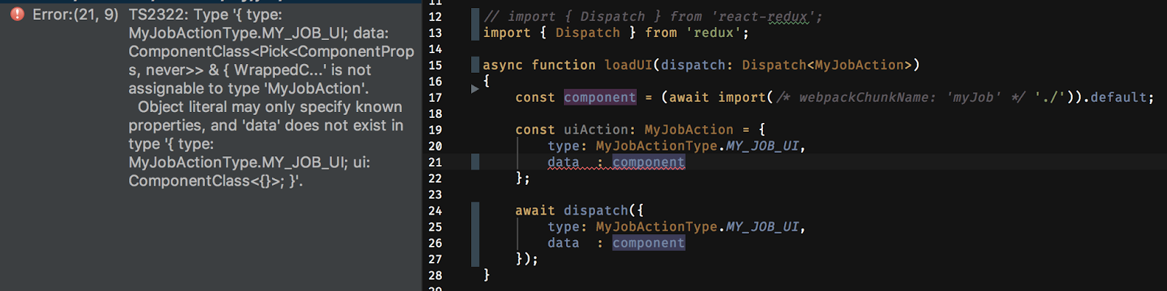Screen dimensions: 1167x291
Task: Click the highlighted 'component' on line 26
Action: 648,243
